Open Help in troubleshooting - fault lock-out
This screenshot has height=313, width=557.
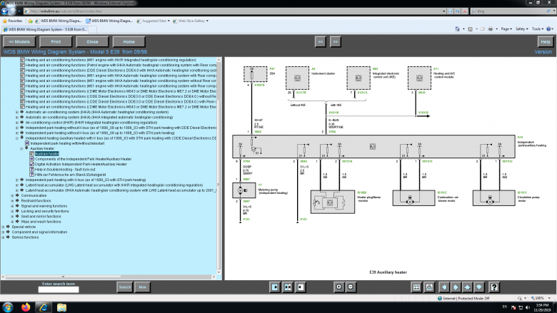click(65, 170)
